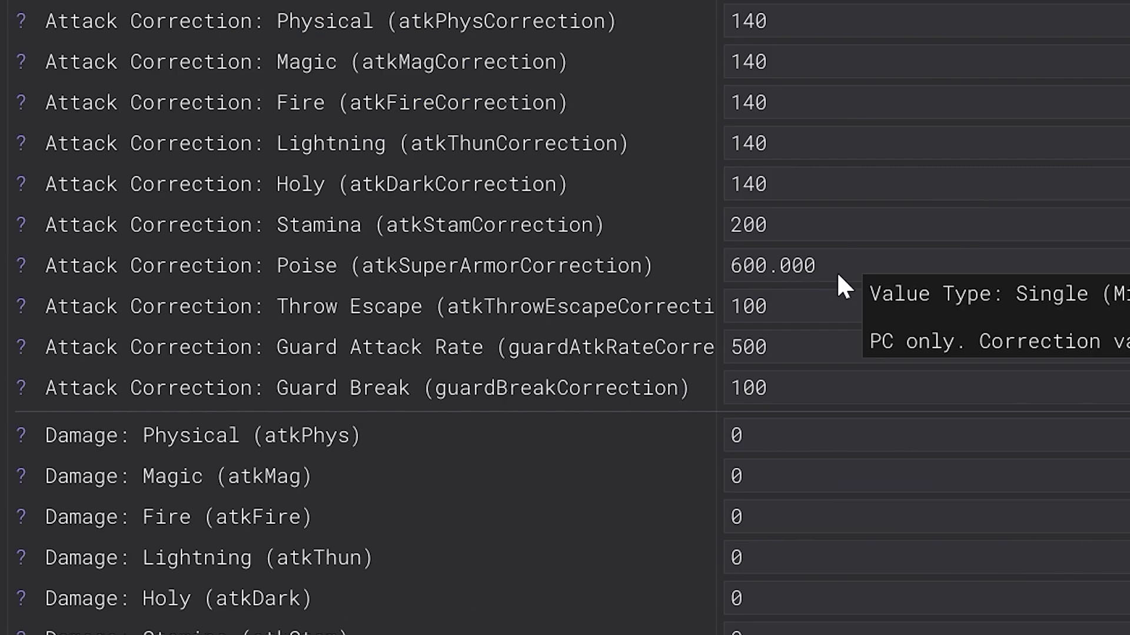Viewport: 1130px width, 635px height.
Task: Click help icon for Attack Correction: Stamina
Action: (21, 225)
